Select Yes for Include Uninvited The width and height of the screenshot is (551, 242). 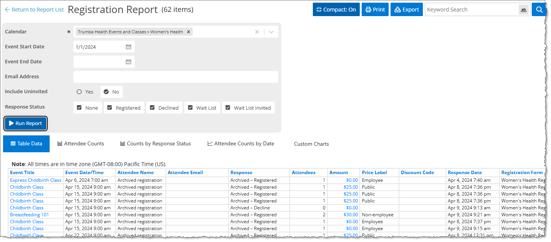point(85,92)
